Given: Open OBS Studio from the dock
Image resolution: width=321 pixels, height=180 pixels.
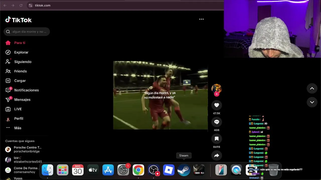Looking at the screenshot, I should point(153,170).
